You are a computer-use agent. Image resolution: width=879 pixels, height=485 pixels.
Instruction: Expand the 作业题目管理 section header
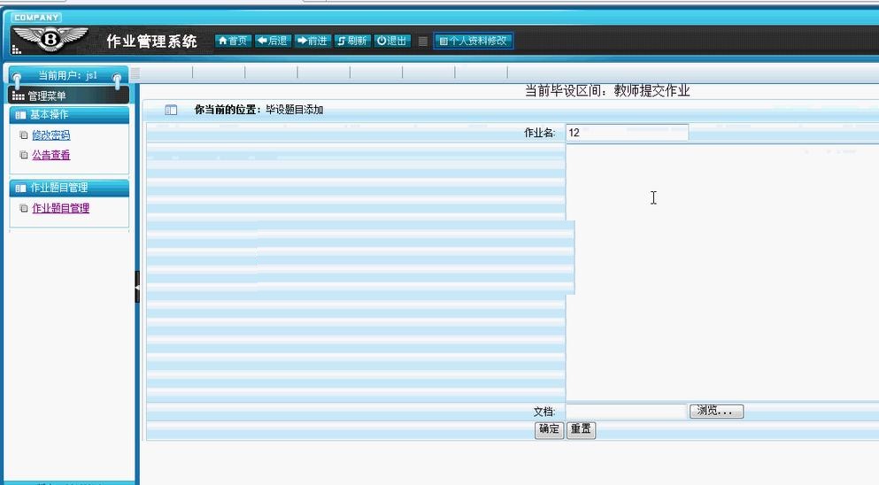[70, 188]
